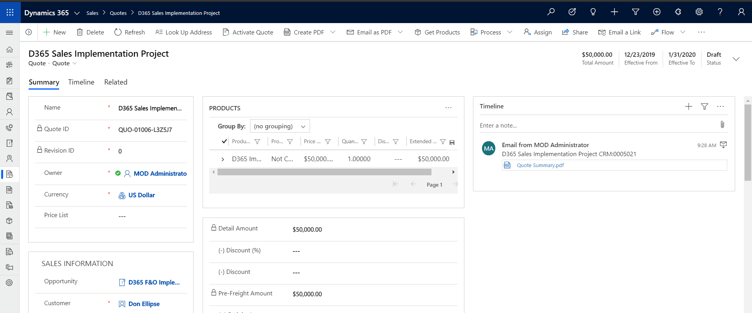Click the Assign button
This screenshot has height=313, width=752.
[538, 32]
